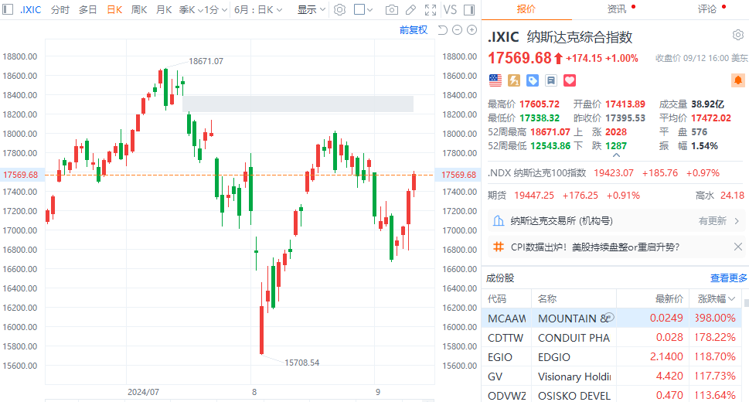The image size is (749, 402).
Task: Open quote panel settings gear
Action: coord(738,35)
